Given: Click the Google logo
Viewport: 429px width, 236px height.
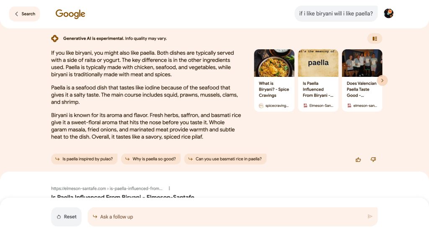Looking at the screenshot, I should coord(70,14).
